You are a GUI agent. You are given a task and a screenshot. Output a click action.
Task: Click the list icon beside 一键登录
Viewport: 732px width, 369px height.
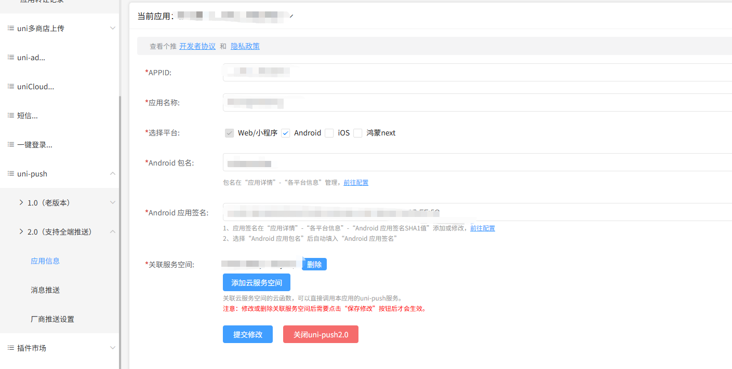(10, 145)
